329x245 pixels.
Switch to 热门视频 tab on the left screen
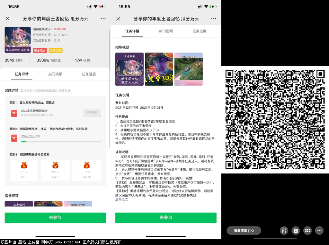click(x=55, y=74)
